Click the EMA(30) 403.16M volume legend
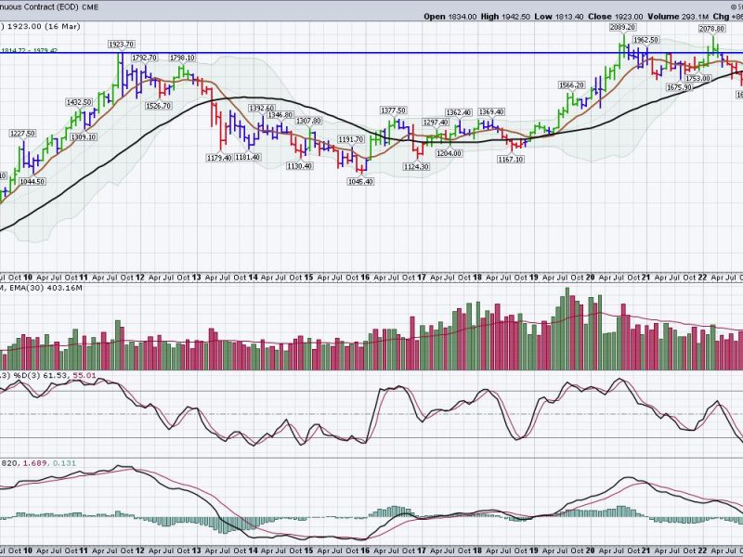This screenshot has width=743, height=557. point(45,288)
